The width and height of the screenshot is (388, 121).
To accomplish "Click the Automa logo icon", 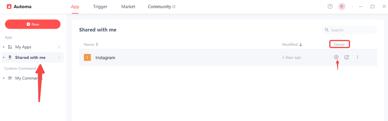I will pos(9,7).
